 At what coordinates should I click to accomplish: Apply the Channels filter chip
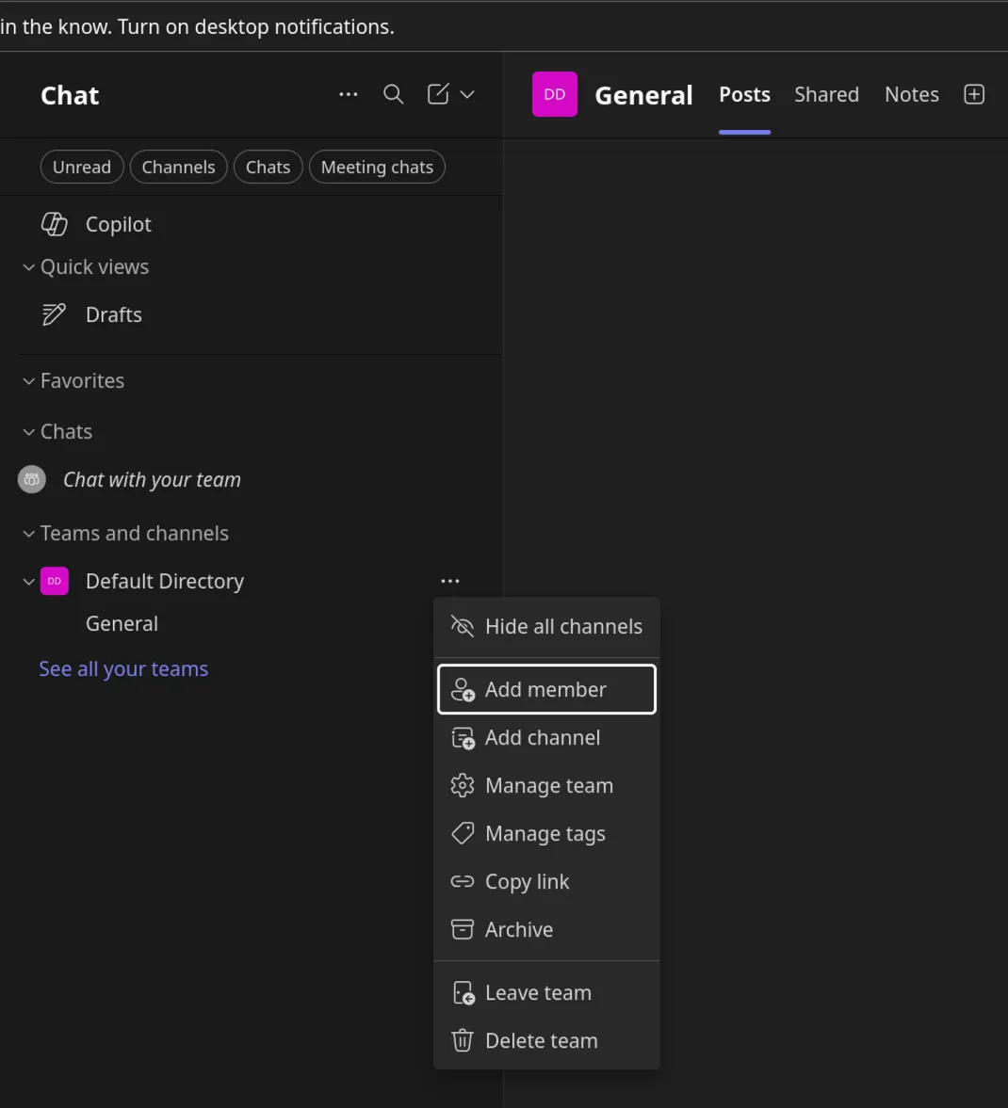point(178,167)
